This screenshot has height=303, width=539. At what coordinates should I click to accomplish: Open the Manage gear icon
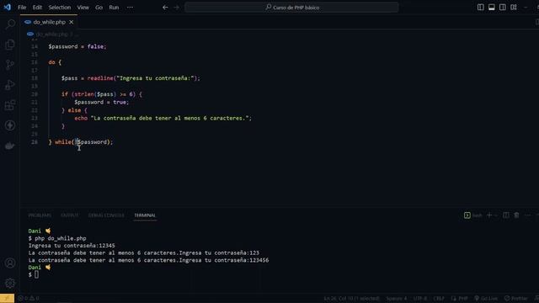tap(10, 283)
